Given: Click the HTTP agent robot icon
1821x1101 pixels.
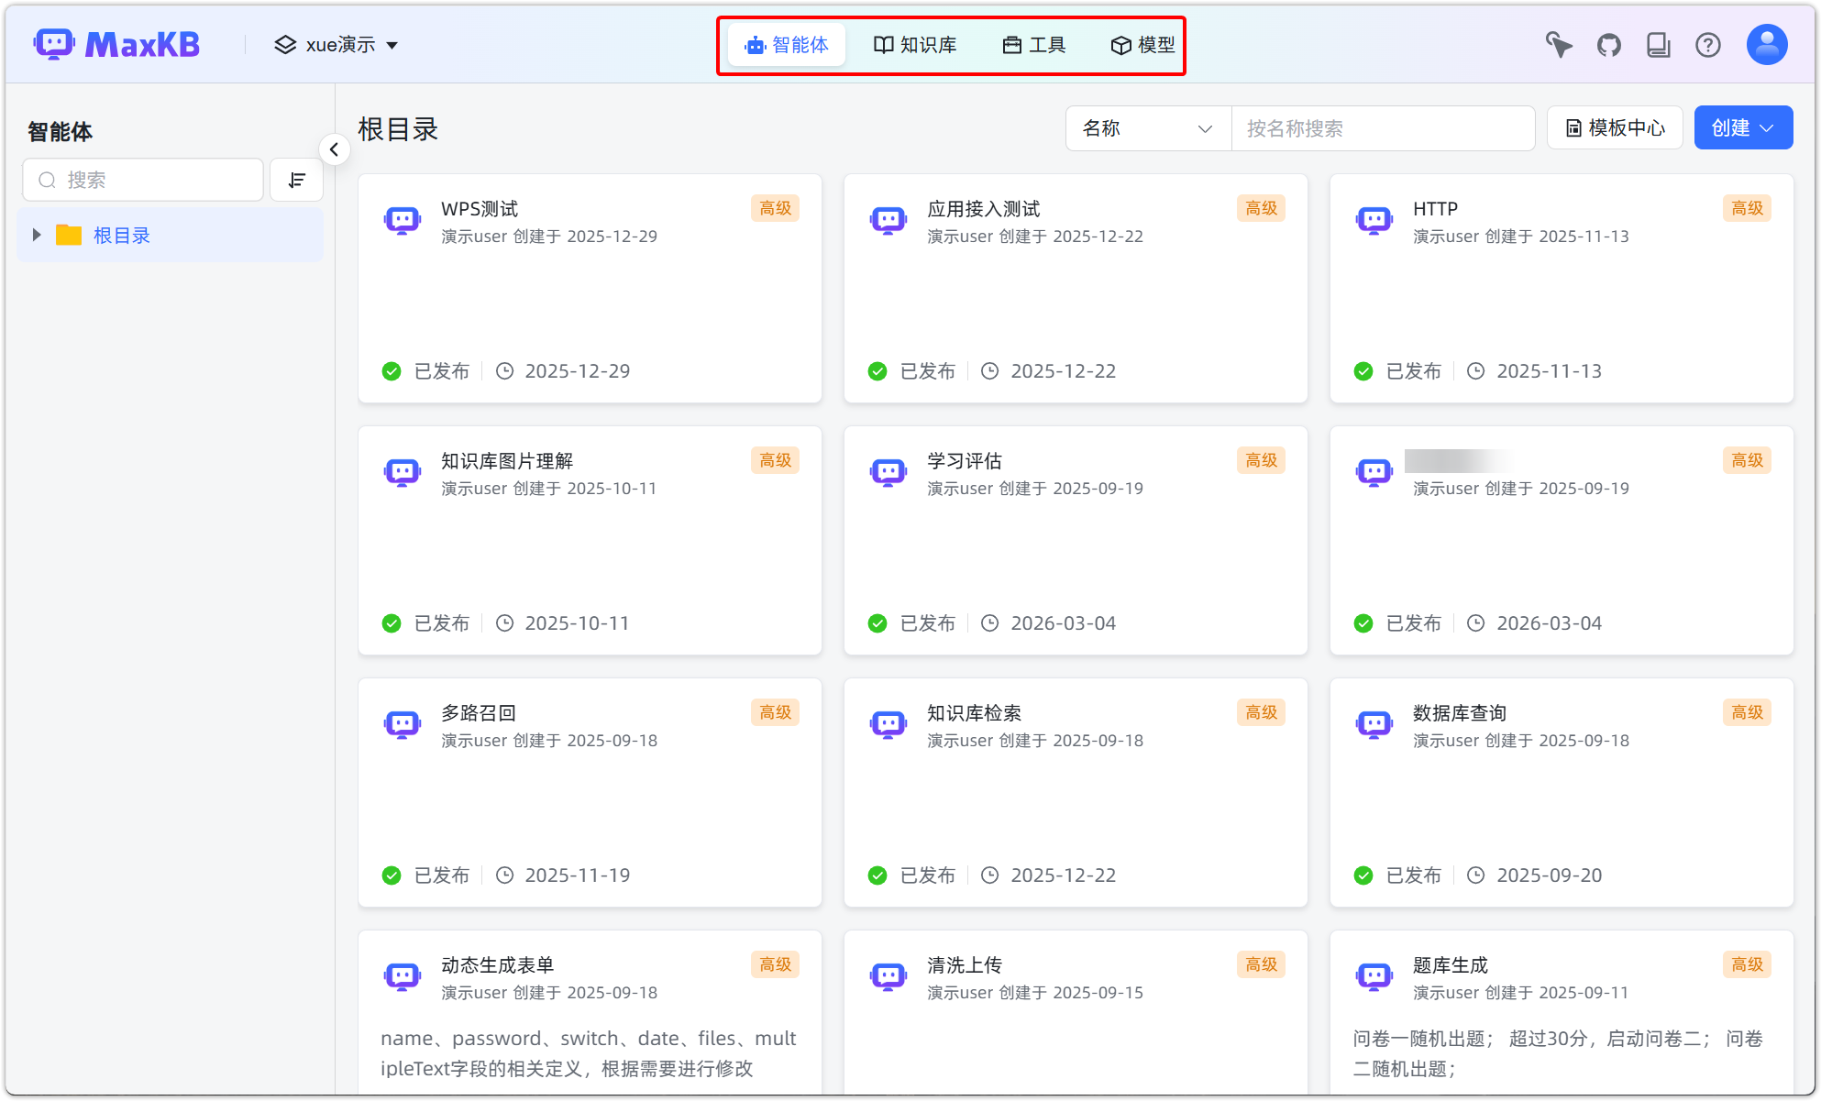Looking at the screenshot, I should pyautogui.click(x=1374, y=220).
